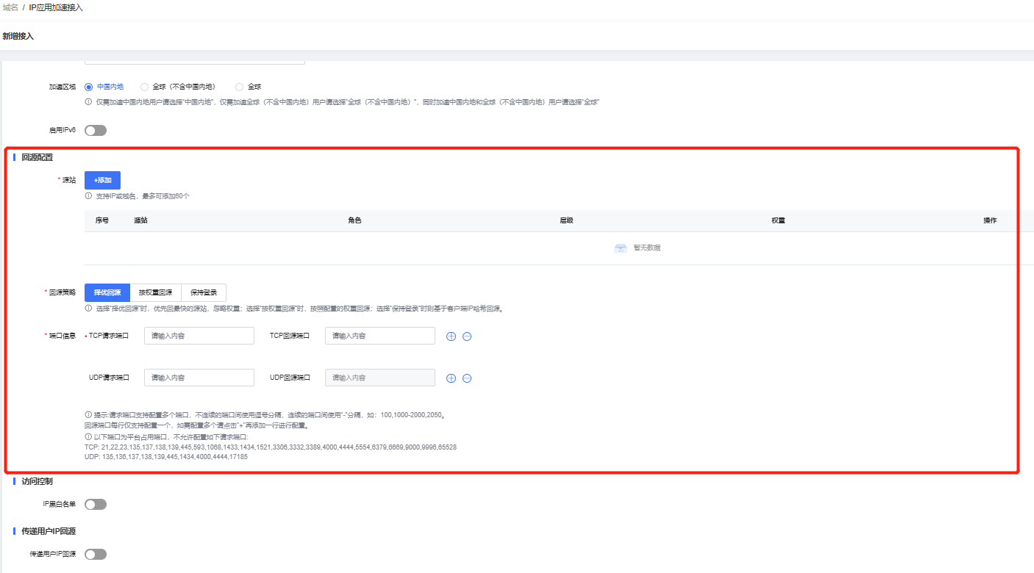Click the 权重 column header
Viewport: 1034px width, 573px height.
tap(778, 221)
